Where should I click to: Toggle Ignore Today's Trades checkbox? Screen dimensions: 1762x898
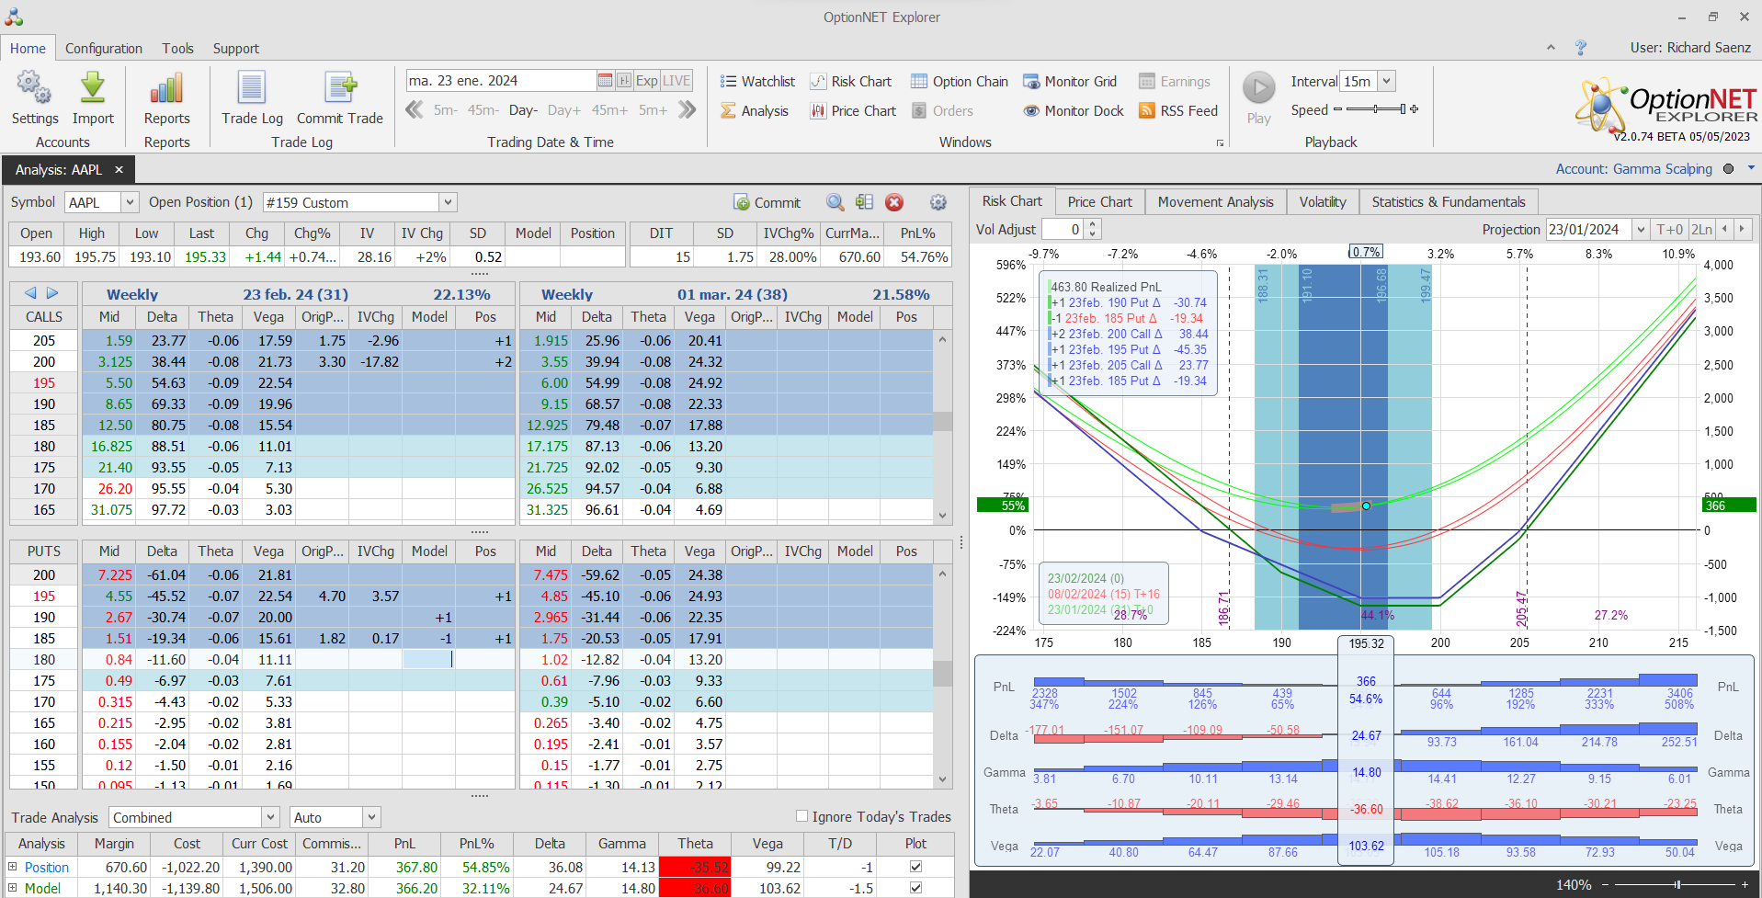(801, 816)
